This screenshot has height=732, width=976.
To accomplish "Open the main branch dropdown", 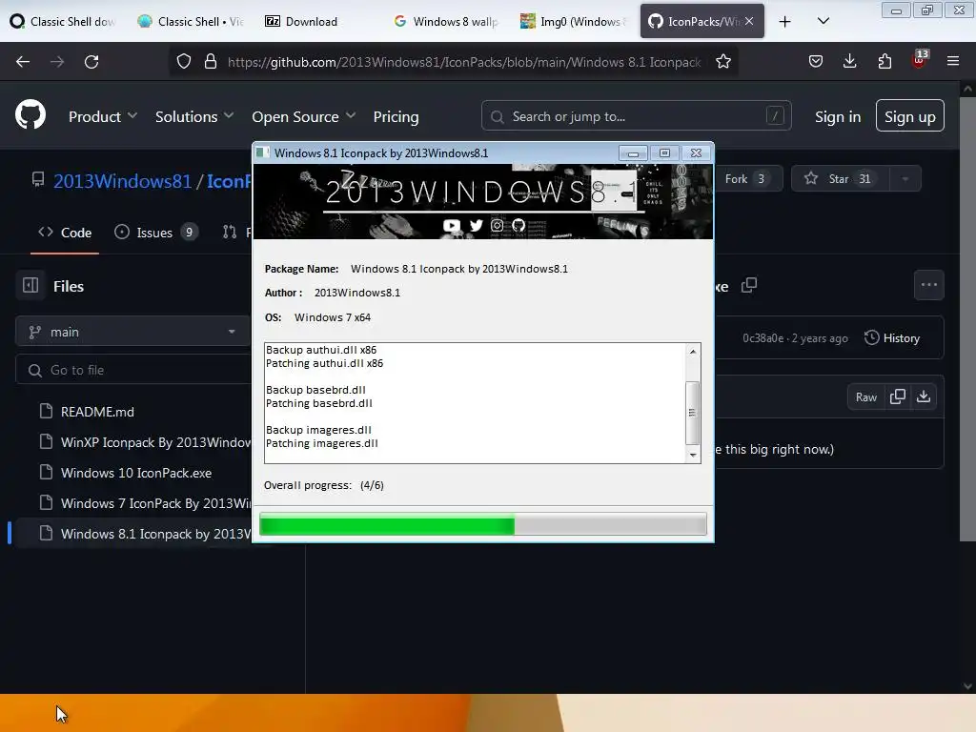I will click(132, 332).
